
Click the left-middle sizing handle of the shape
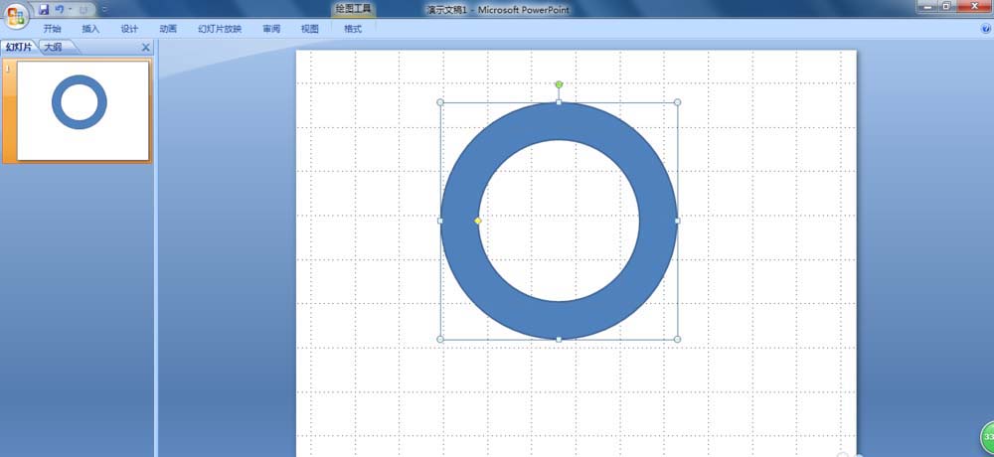pos(440,221)
